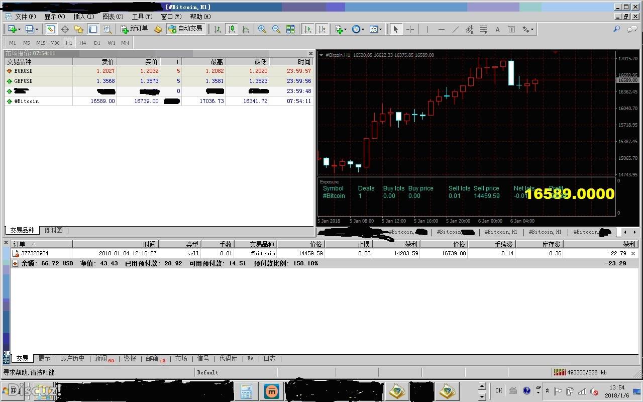
Task: Sort orders by 订单 column header
Action: (x=41, y=244)
